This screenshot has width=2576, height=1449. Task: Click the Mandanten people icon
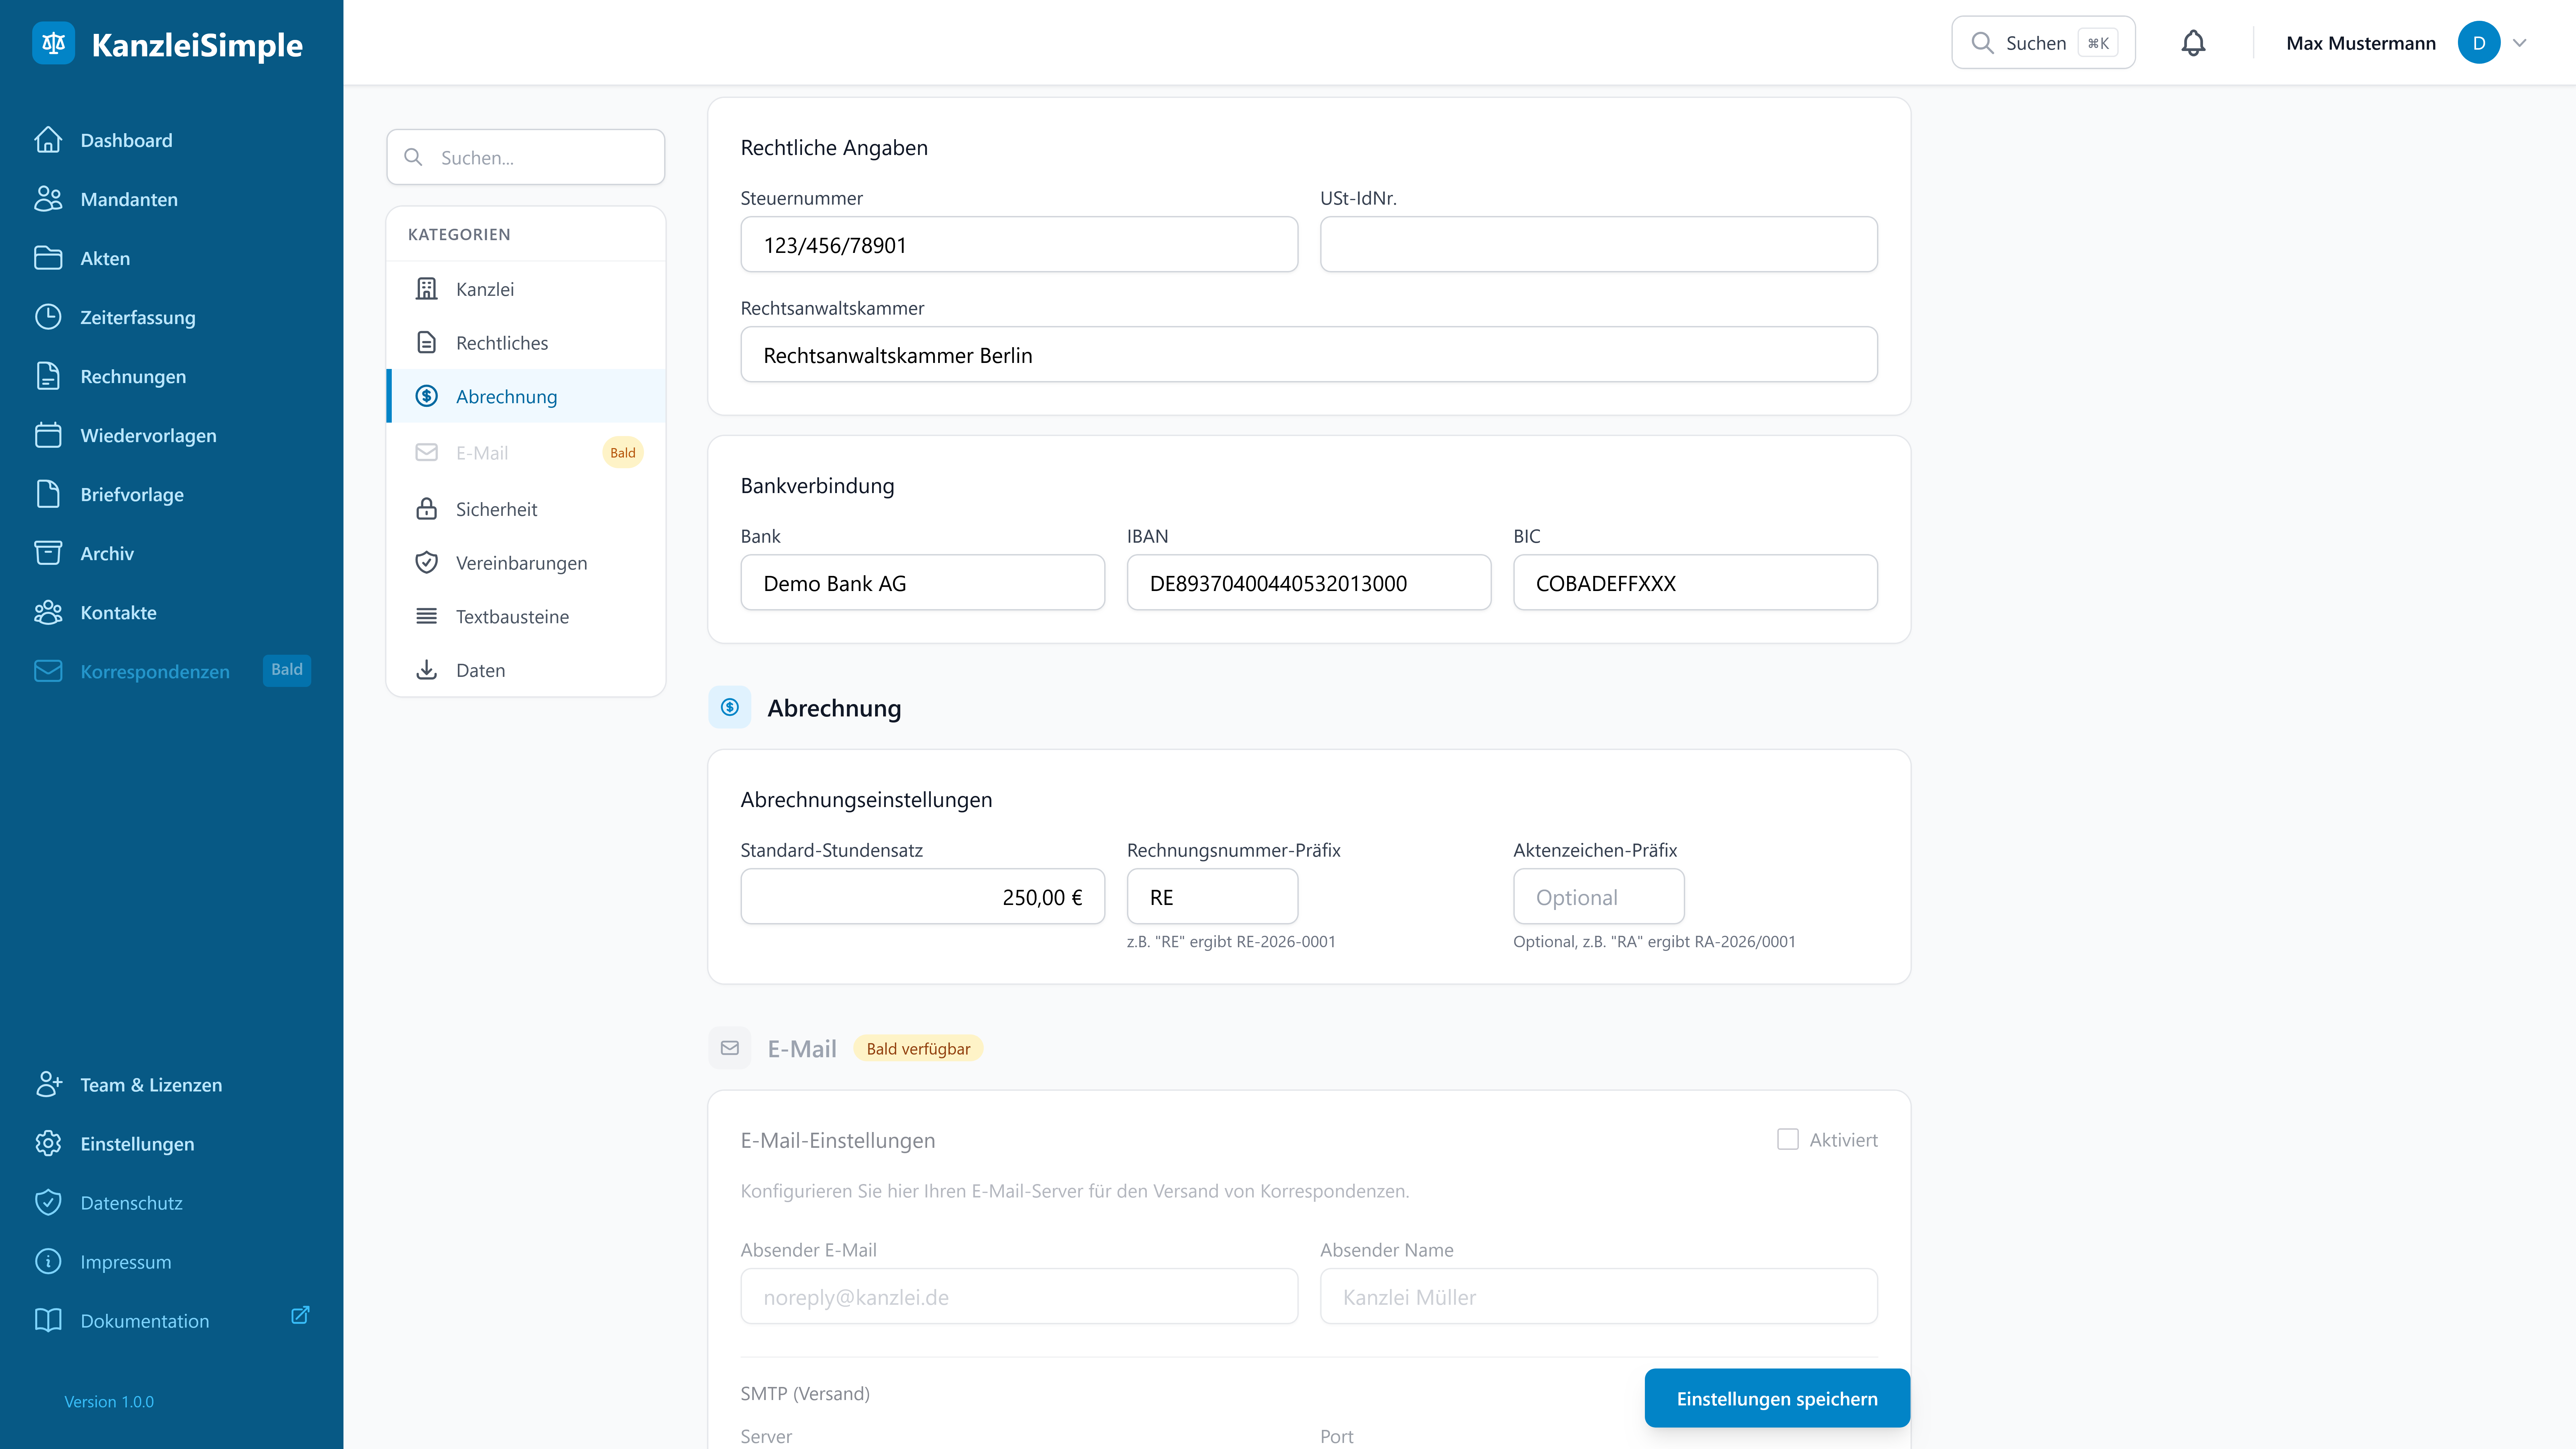(48, 199)
